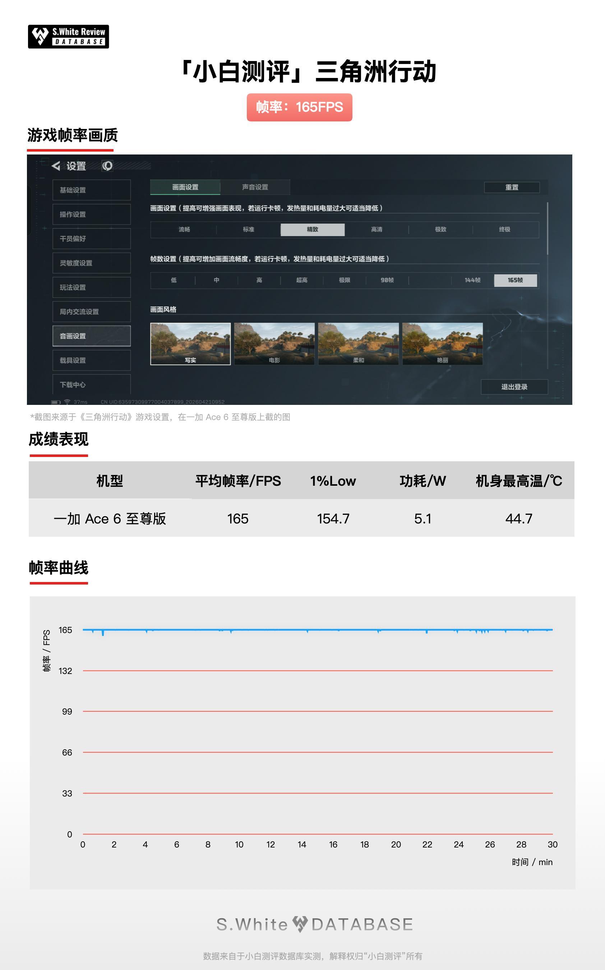605x970 pixels.
Task: Choose the 柔和 picture style thumbnail
Action: coord(359,344)
